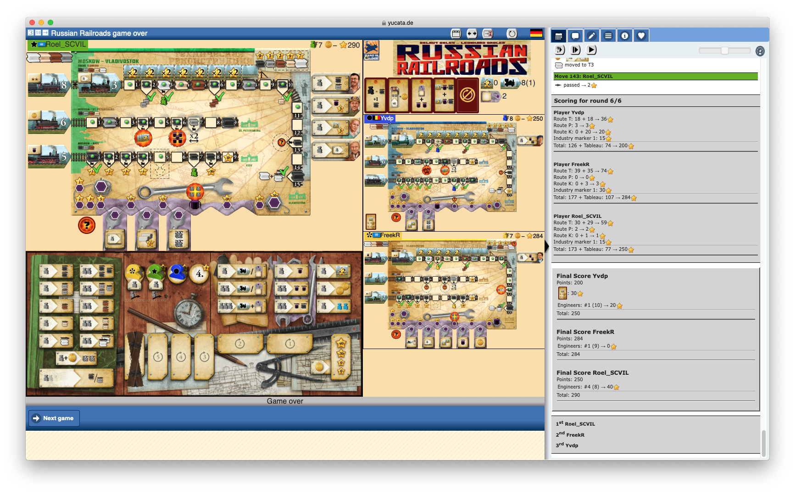
Task: Click the green worker token on main board
Action: point(155,272)
